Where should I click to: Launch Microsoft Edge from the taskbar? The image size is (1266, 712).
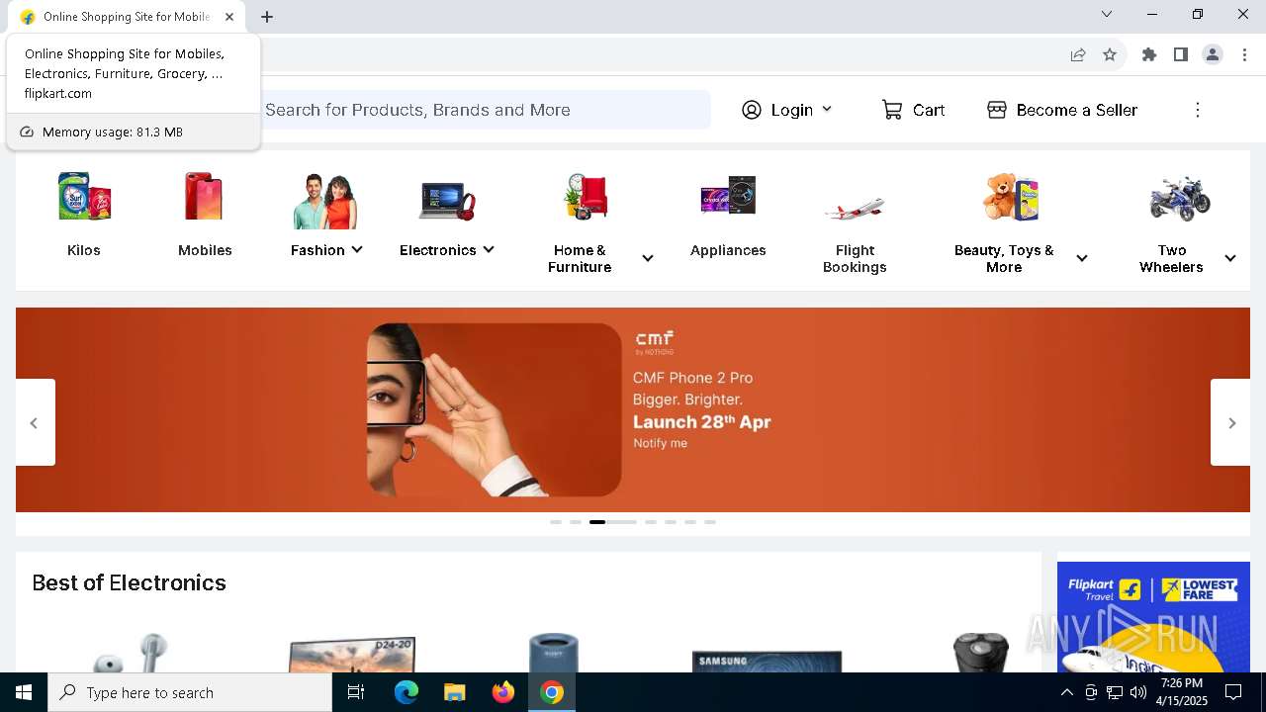pos(407,692)
